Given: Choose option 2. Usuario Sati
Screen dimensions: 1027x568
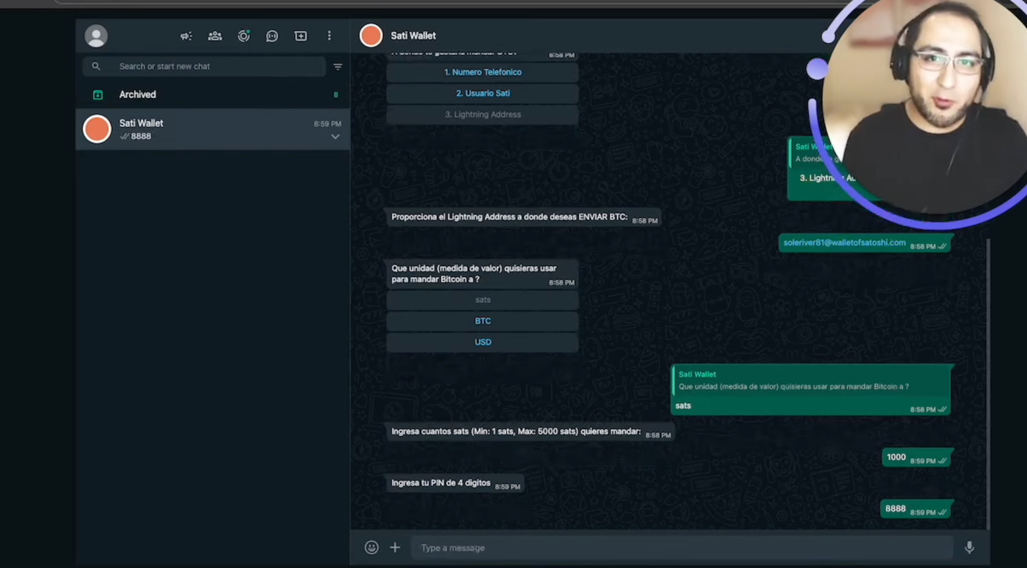Looking at the screenshot, I should tap(482, 93).
